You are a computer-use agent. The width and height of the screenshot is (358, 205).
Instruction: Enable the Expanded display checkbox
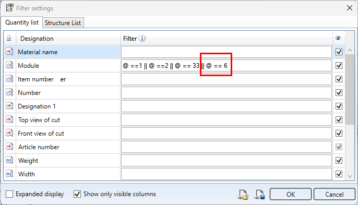pos(9,194)
